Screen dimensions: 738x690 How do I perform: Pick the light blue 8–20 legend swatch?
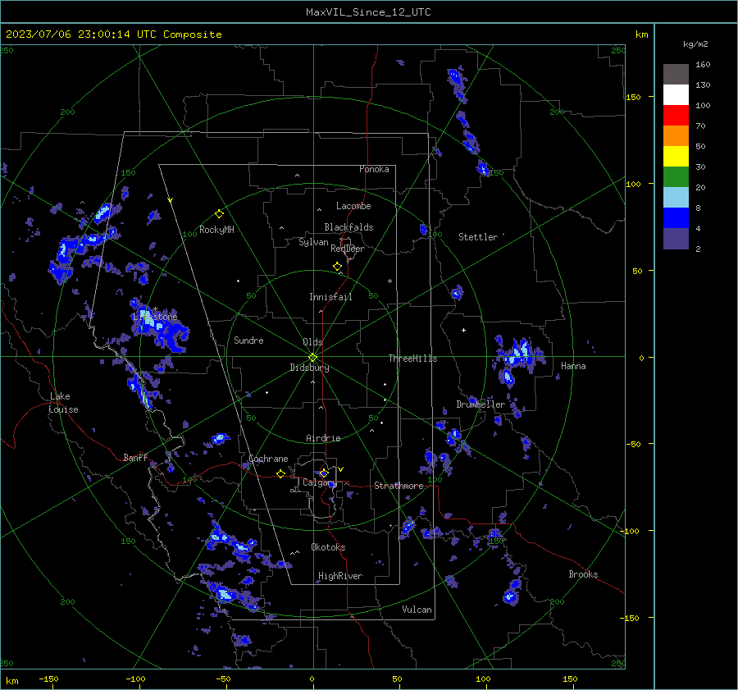coord(676,198)
